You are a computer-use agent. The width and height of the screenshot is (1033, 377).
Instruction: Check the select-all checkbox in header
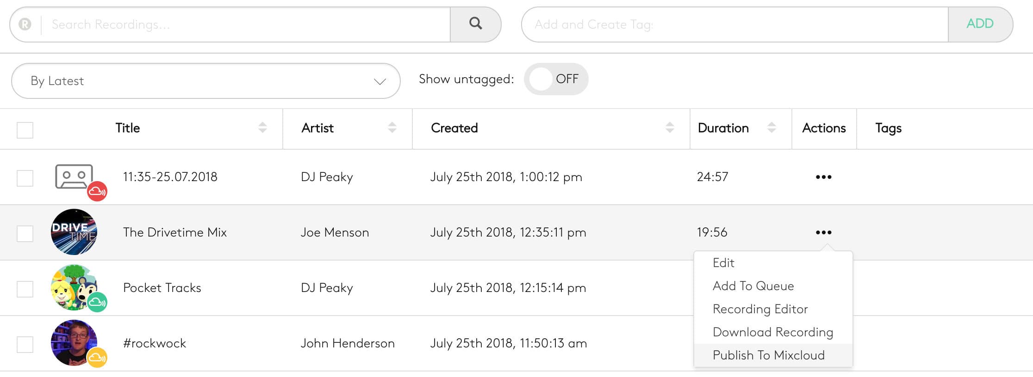pos(25,130)
